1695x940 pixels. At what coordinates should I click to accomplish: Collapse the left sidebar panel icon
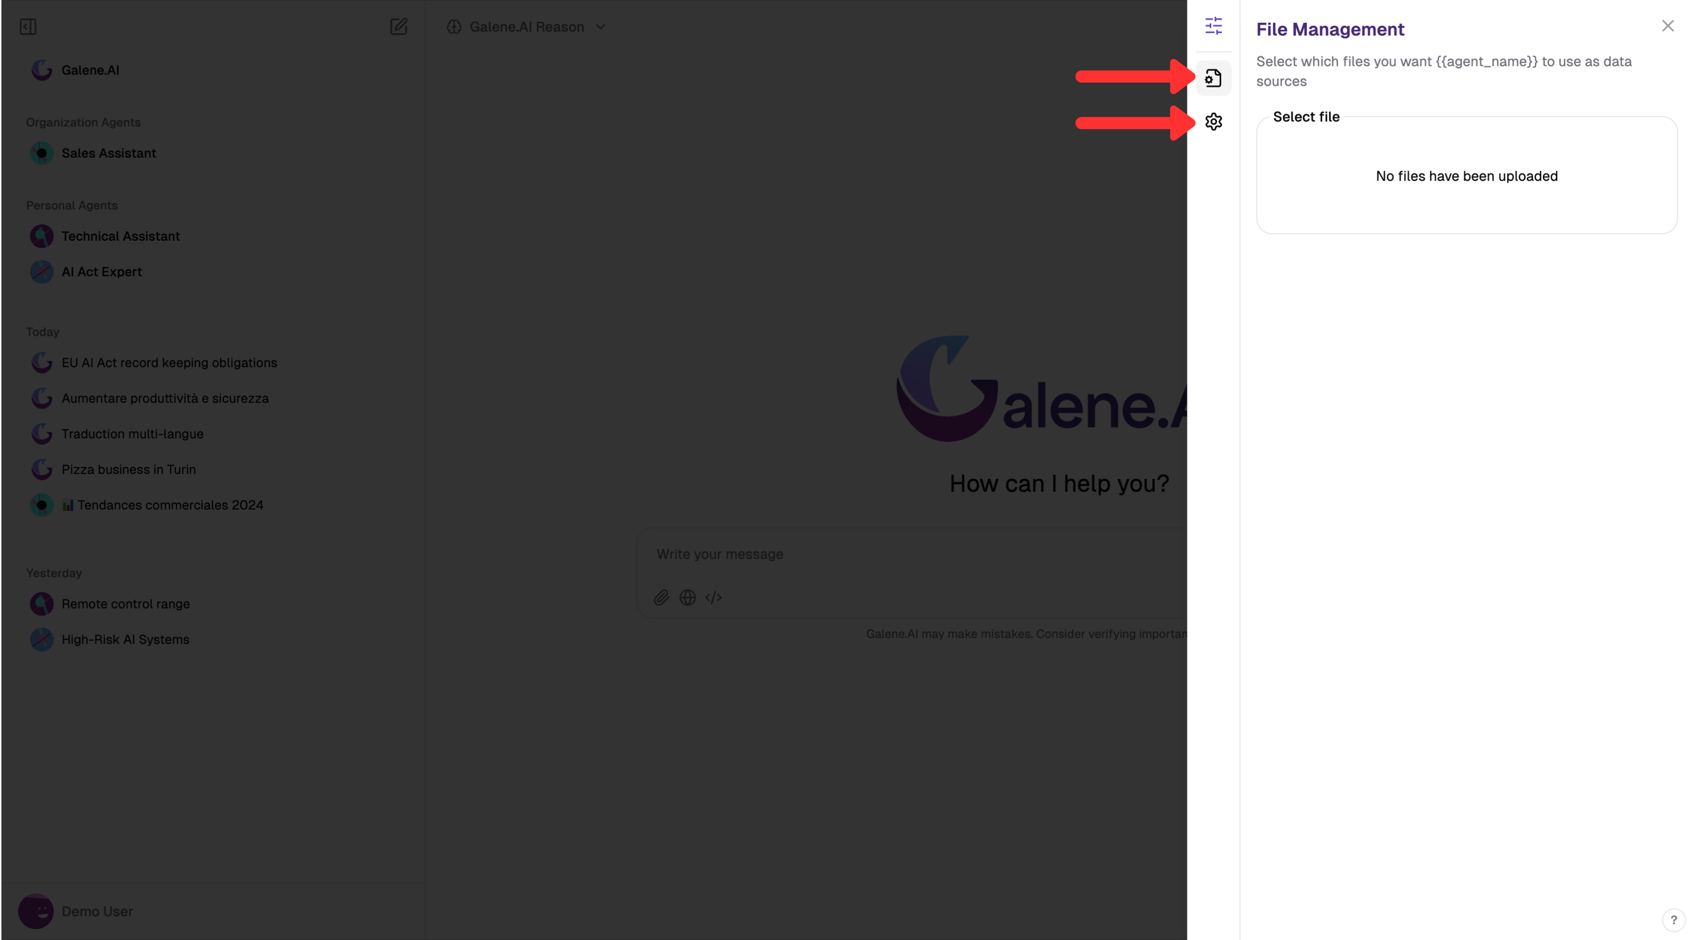pos(28,27)
